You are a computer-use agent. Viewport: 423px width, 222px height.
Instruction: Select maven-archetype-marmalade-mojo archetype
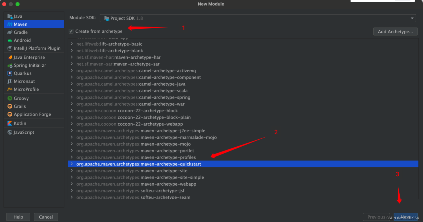tap(243, 137)
